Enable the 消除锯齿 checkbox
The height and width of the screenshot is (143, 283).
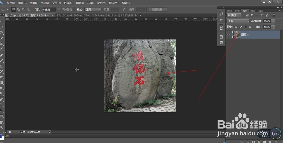point(59,9)
